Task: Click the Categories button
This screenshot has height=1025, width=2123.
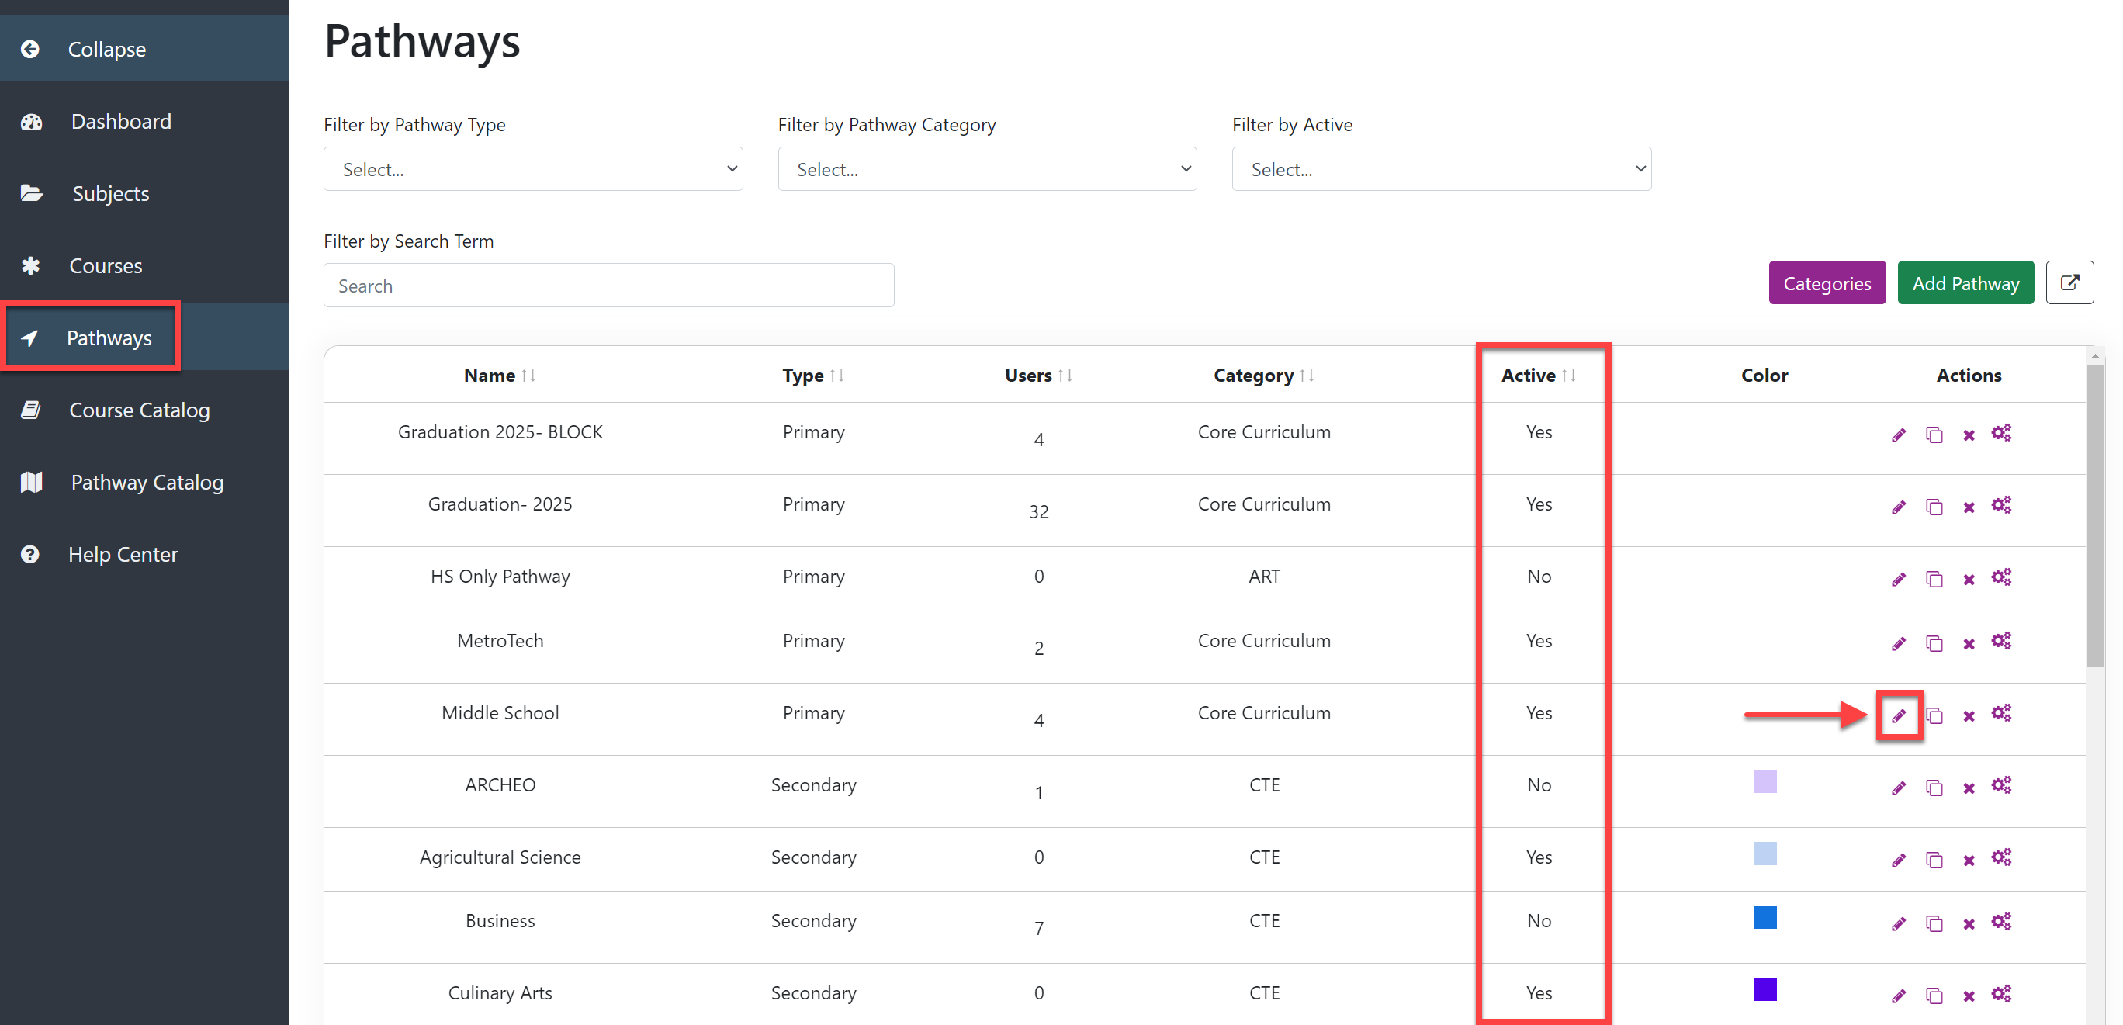Action: (x=1827, y=283)
